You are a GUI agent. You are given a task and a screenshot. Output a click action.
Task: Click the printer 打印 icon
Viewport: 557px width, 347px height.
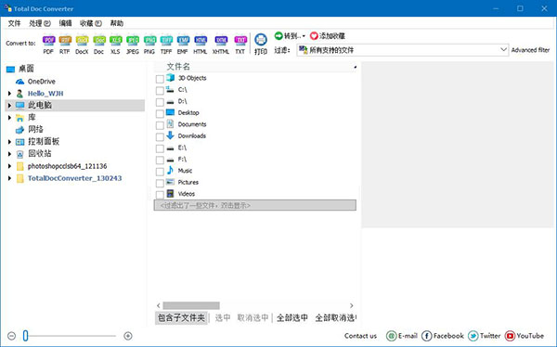tap(261, 44)
